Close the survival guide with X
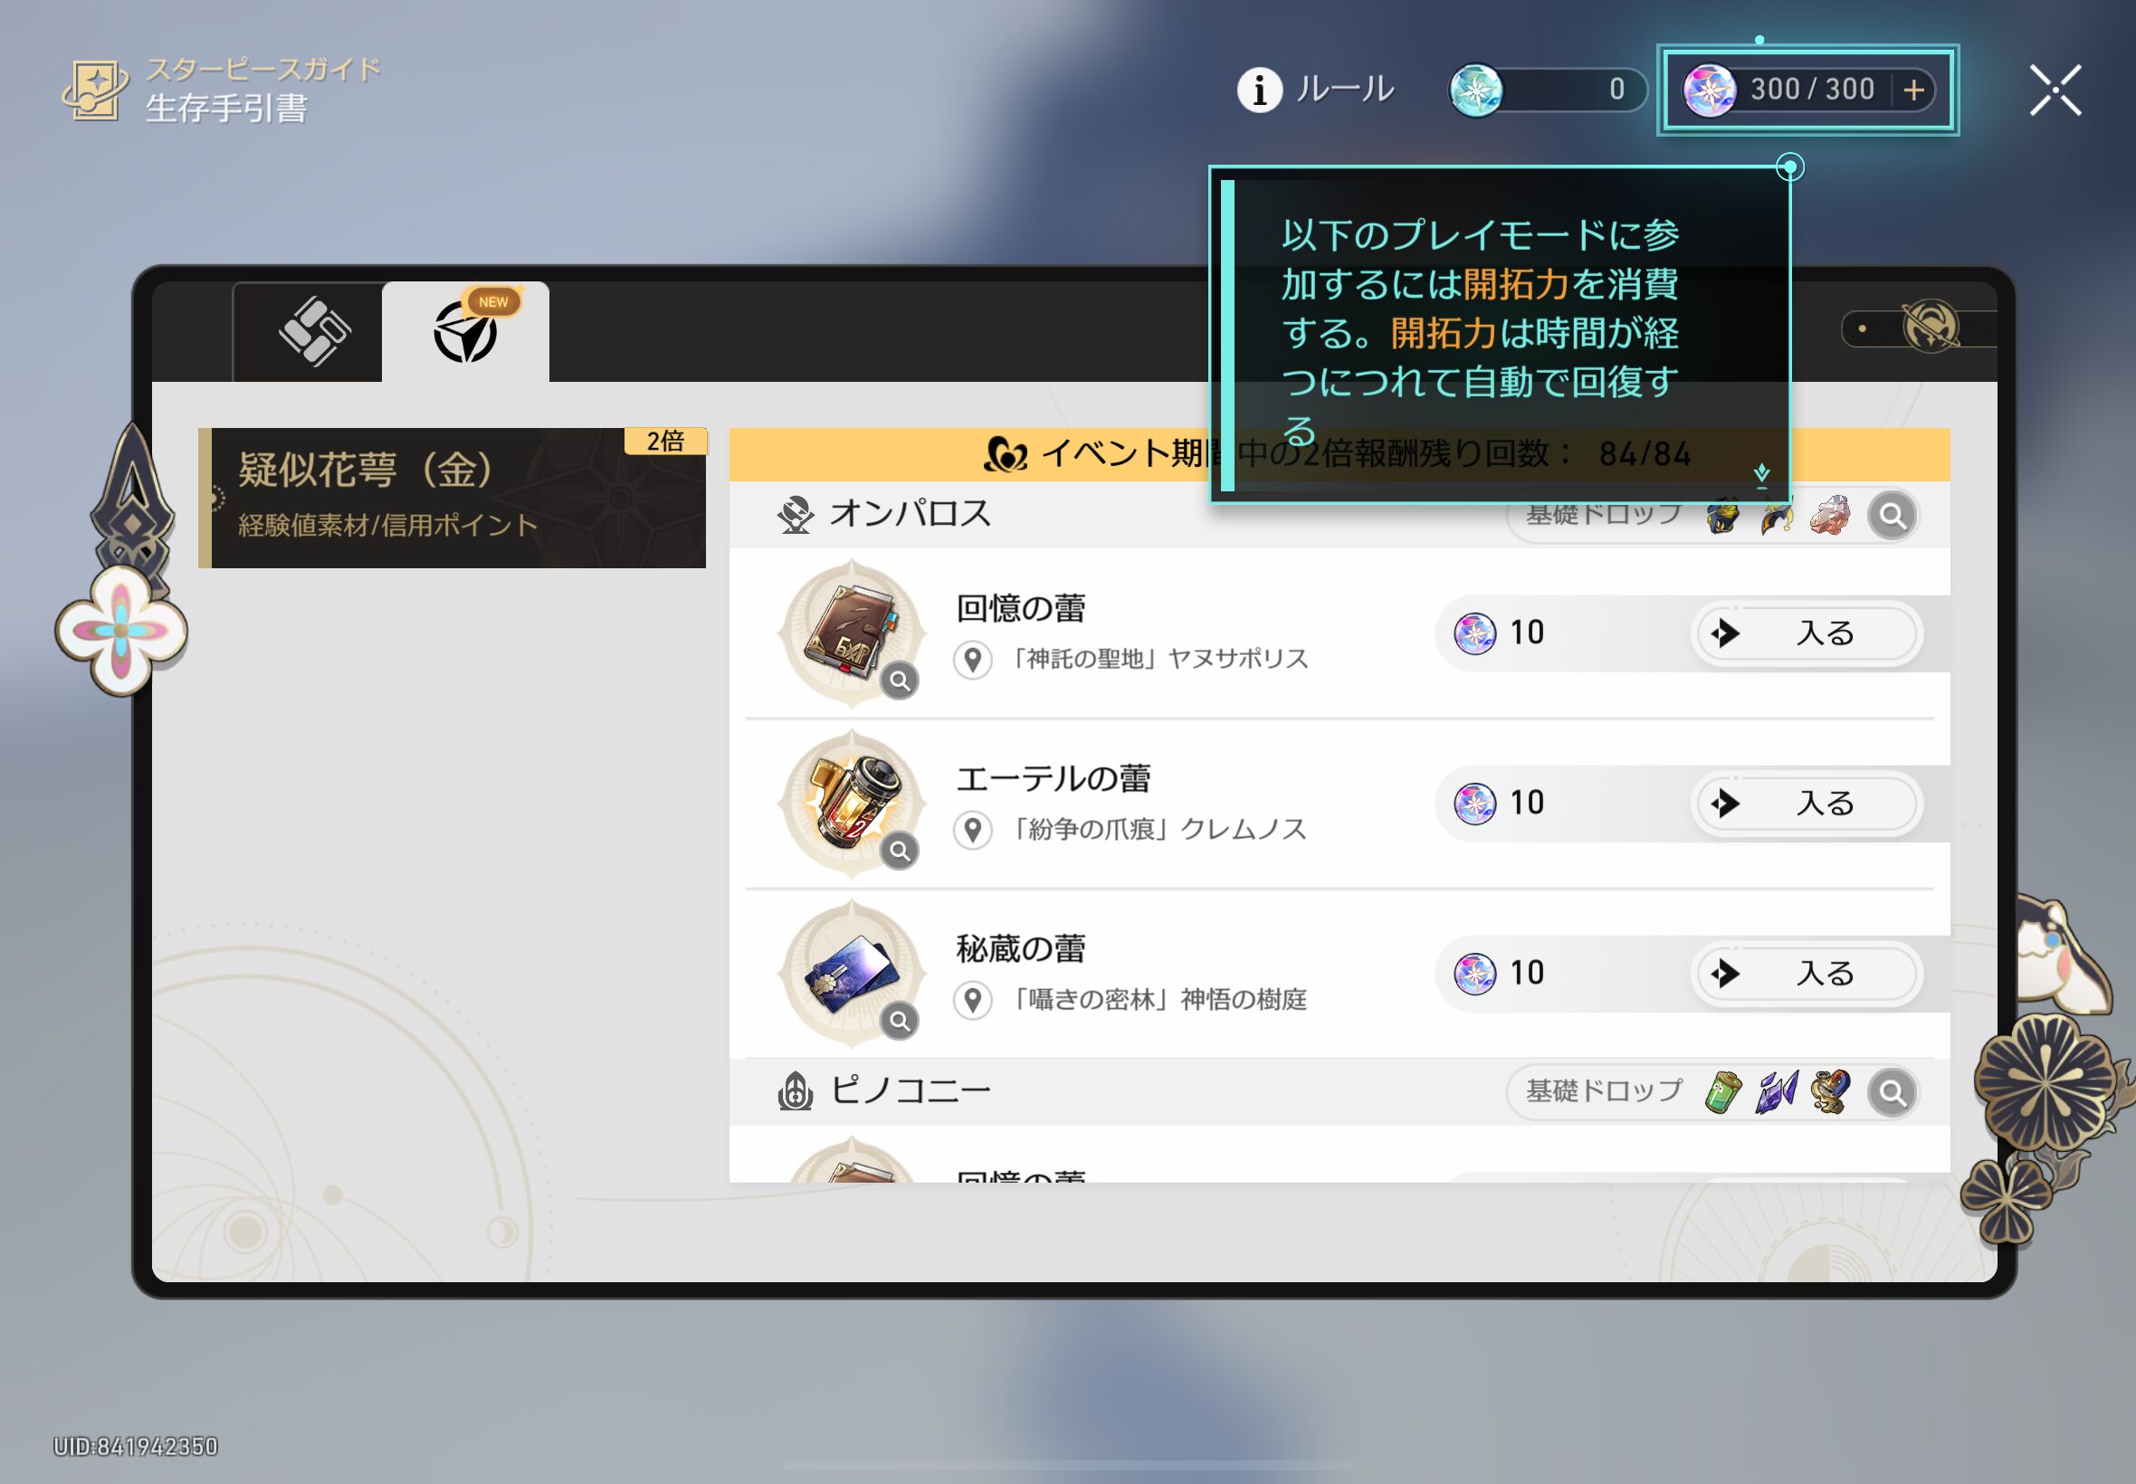The height and width of the screenshot is (1484, 2136). [2055, 90]
